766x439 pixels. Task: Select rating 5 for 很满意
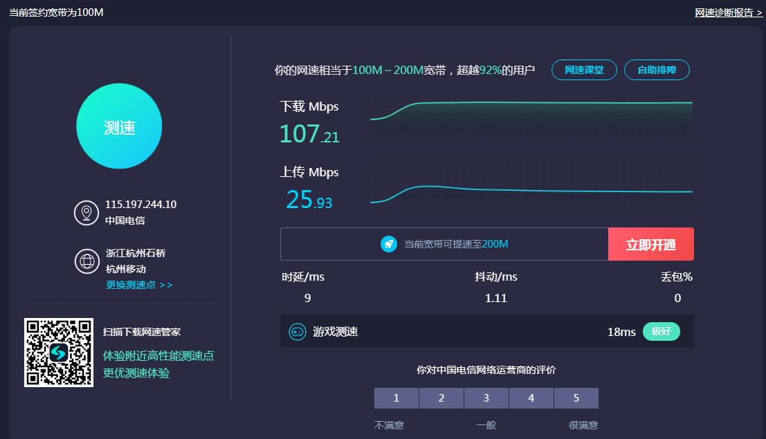576,398
